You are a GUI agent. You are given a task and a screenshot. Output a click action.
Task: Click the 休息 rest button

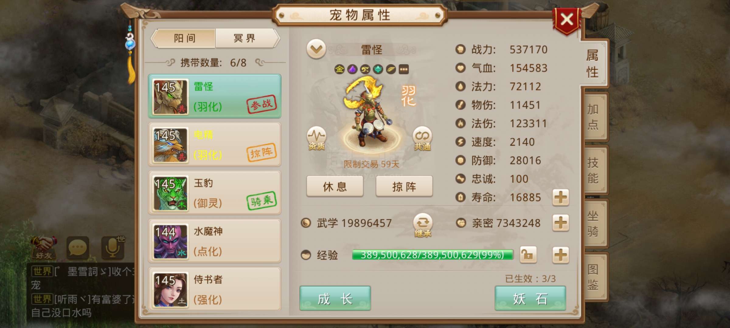[x=335, y=186]
